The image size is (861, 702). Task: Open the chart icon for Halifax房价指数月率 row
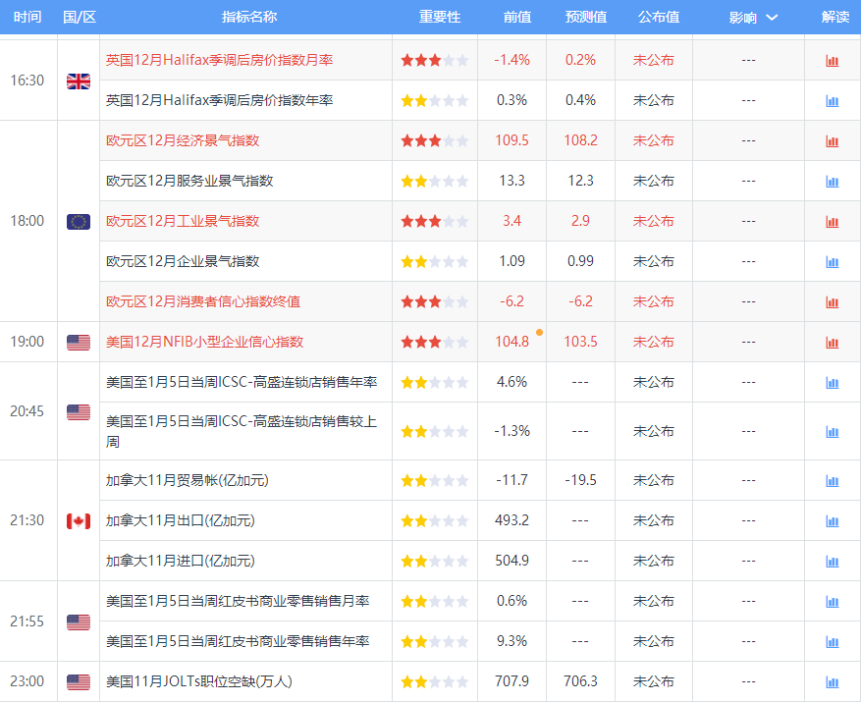832,60
